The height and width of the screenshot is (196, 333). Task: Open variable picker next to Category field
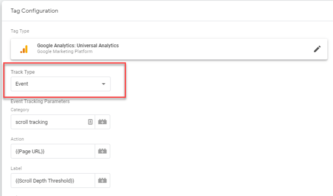point(102,122)
